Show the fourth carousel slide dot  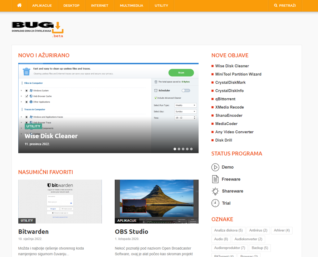tap(187, 149)
